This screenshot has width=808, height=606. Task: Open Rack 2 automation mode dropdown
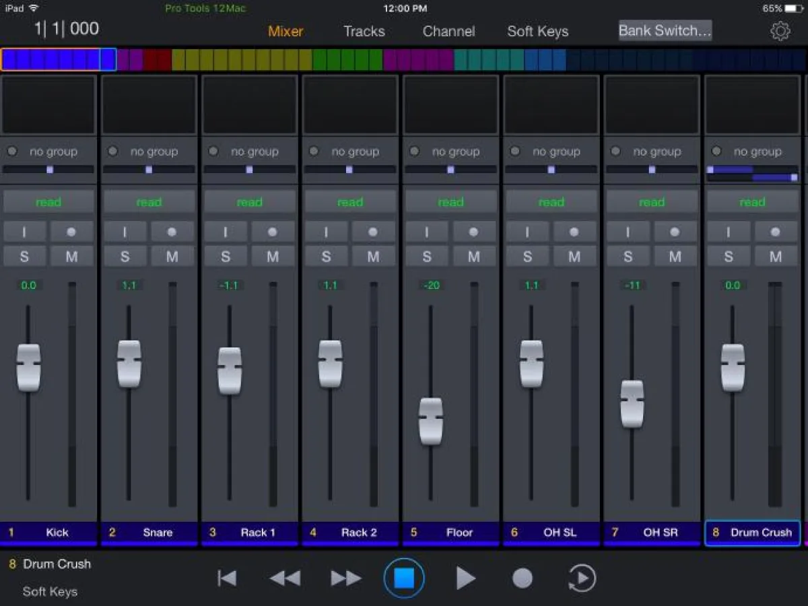tap(350, 202)
